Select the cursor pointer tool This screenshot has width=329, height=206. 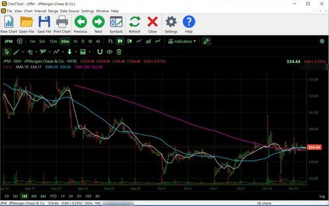(7, 51)
